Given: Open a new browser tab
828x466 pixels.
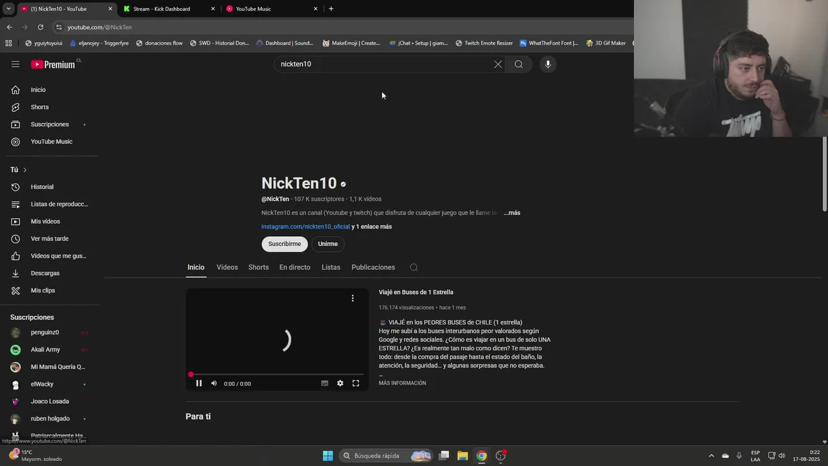Looking at the screenshot, I should coord(331,9).
